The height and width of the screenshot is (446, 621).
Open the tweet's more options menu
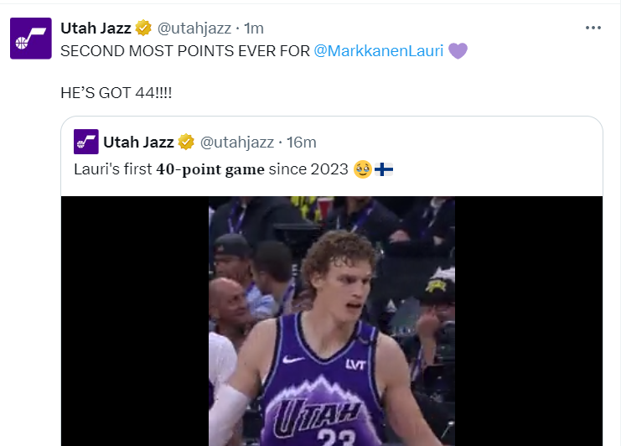tap(593, 28)
